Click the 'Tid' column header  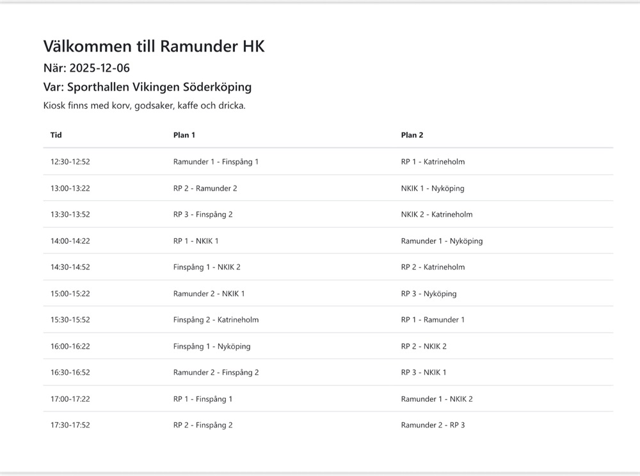point(56,135)
